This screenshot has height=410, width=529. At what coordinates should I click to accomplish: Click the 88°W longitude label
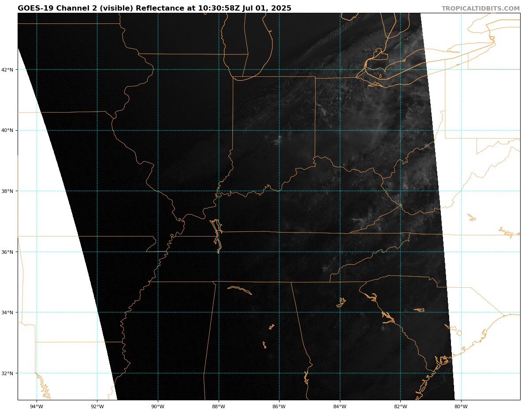click(x=218, y=406)
